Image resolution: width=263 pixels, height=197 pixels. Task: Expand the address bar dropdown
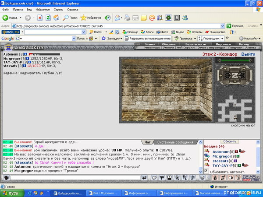222,26
